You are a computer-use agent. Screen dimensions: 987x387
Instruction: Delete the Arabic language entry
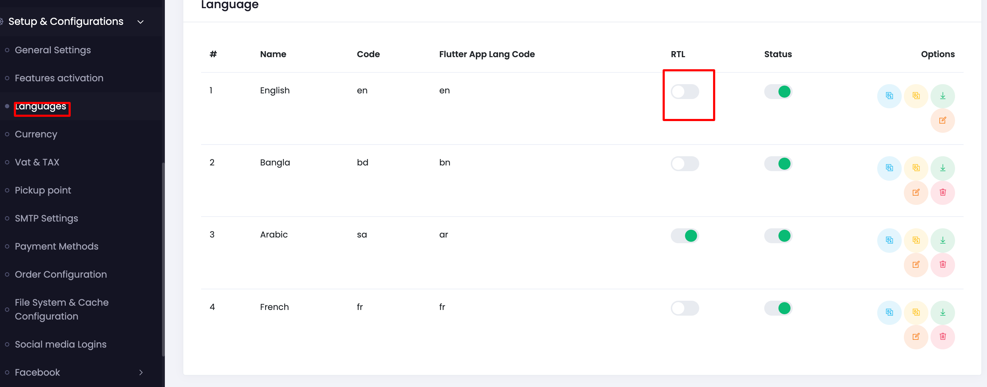point(943,264)
